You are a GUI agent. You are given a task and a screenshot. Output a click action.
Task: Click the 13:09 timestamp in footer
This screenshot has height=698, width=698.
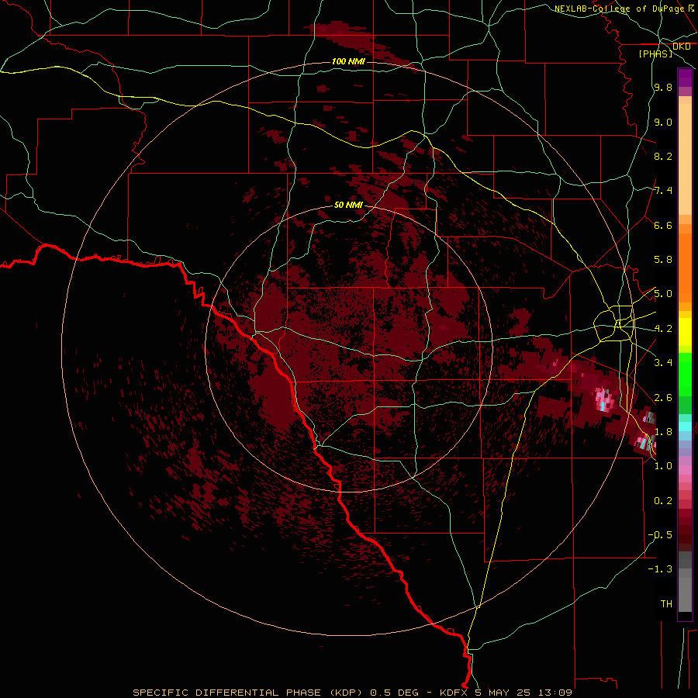556,693
